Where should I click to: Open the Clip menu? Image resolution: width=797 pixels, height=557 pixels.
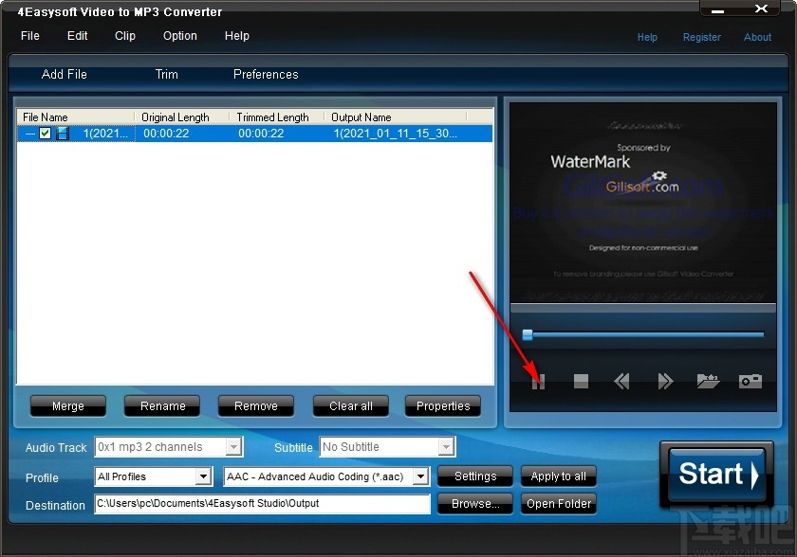pos(124,36)
